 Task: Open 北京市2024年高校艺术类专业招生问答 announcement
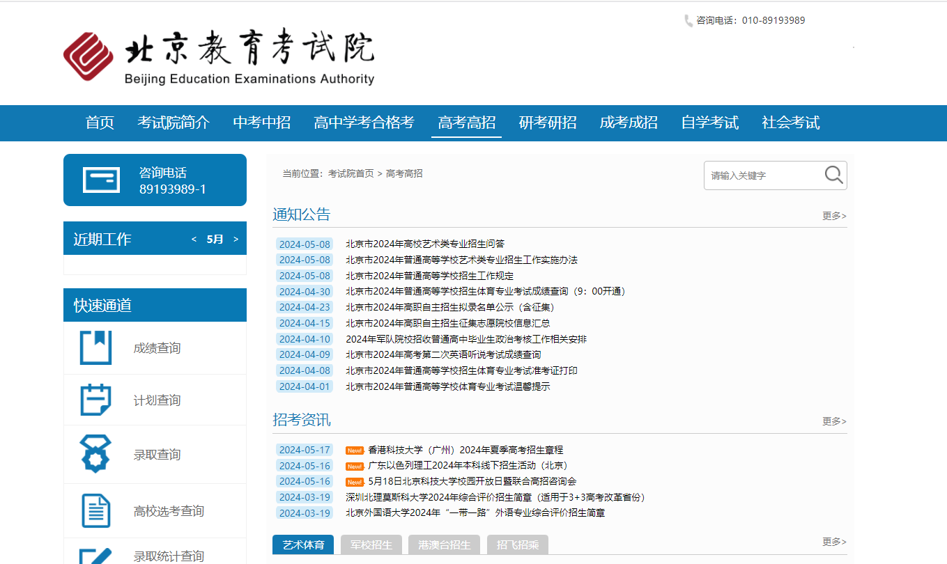(x=424, y=244)
